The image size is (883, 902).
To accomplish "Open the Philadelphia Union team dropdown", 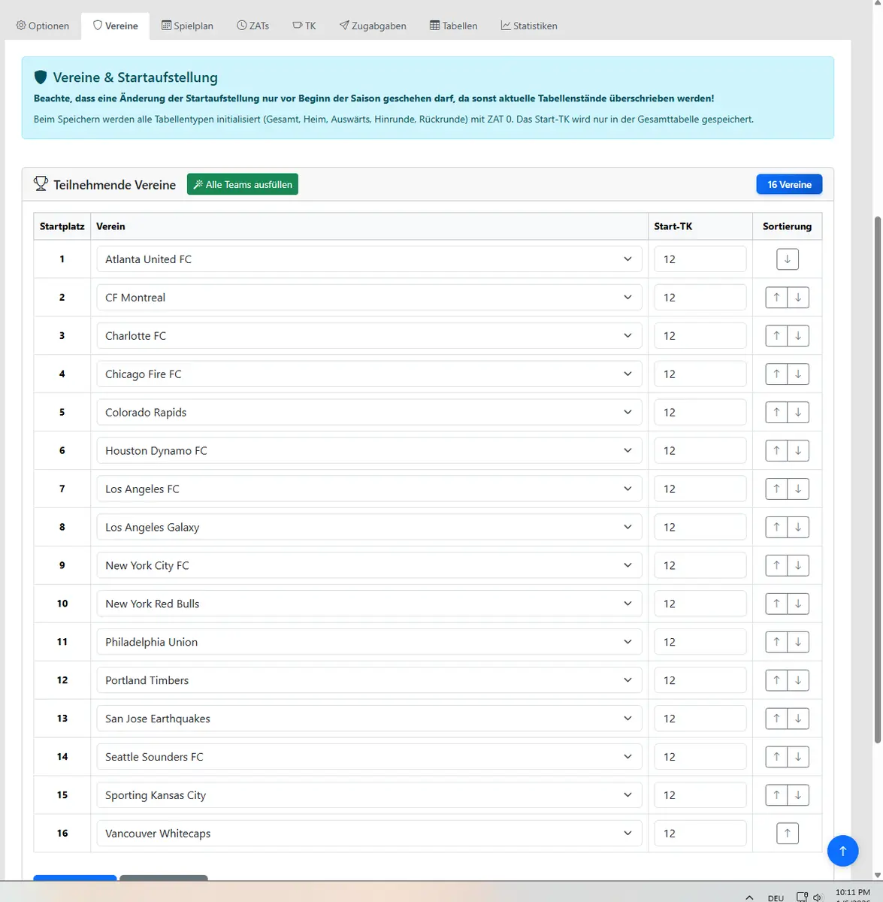I will pyautogui.click(x=368, y=642).
